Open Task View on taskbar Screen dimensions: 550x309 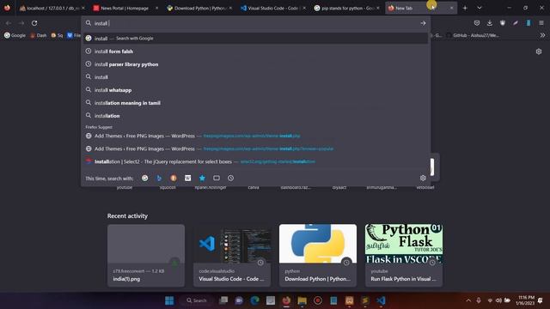(x=223, y=300)
